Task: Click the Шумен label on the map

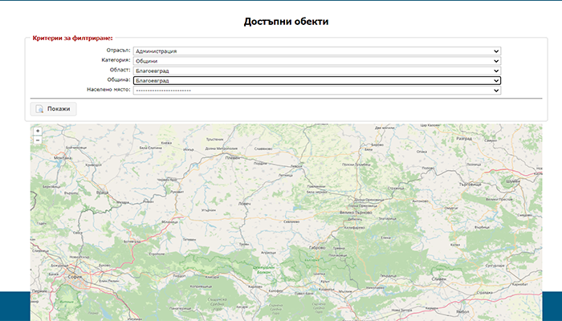Action: (512, 181)
